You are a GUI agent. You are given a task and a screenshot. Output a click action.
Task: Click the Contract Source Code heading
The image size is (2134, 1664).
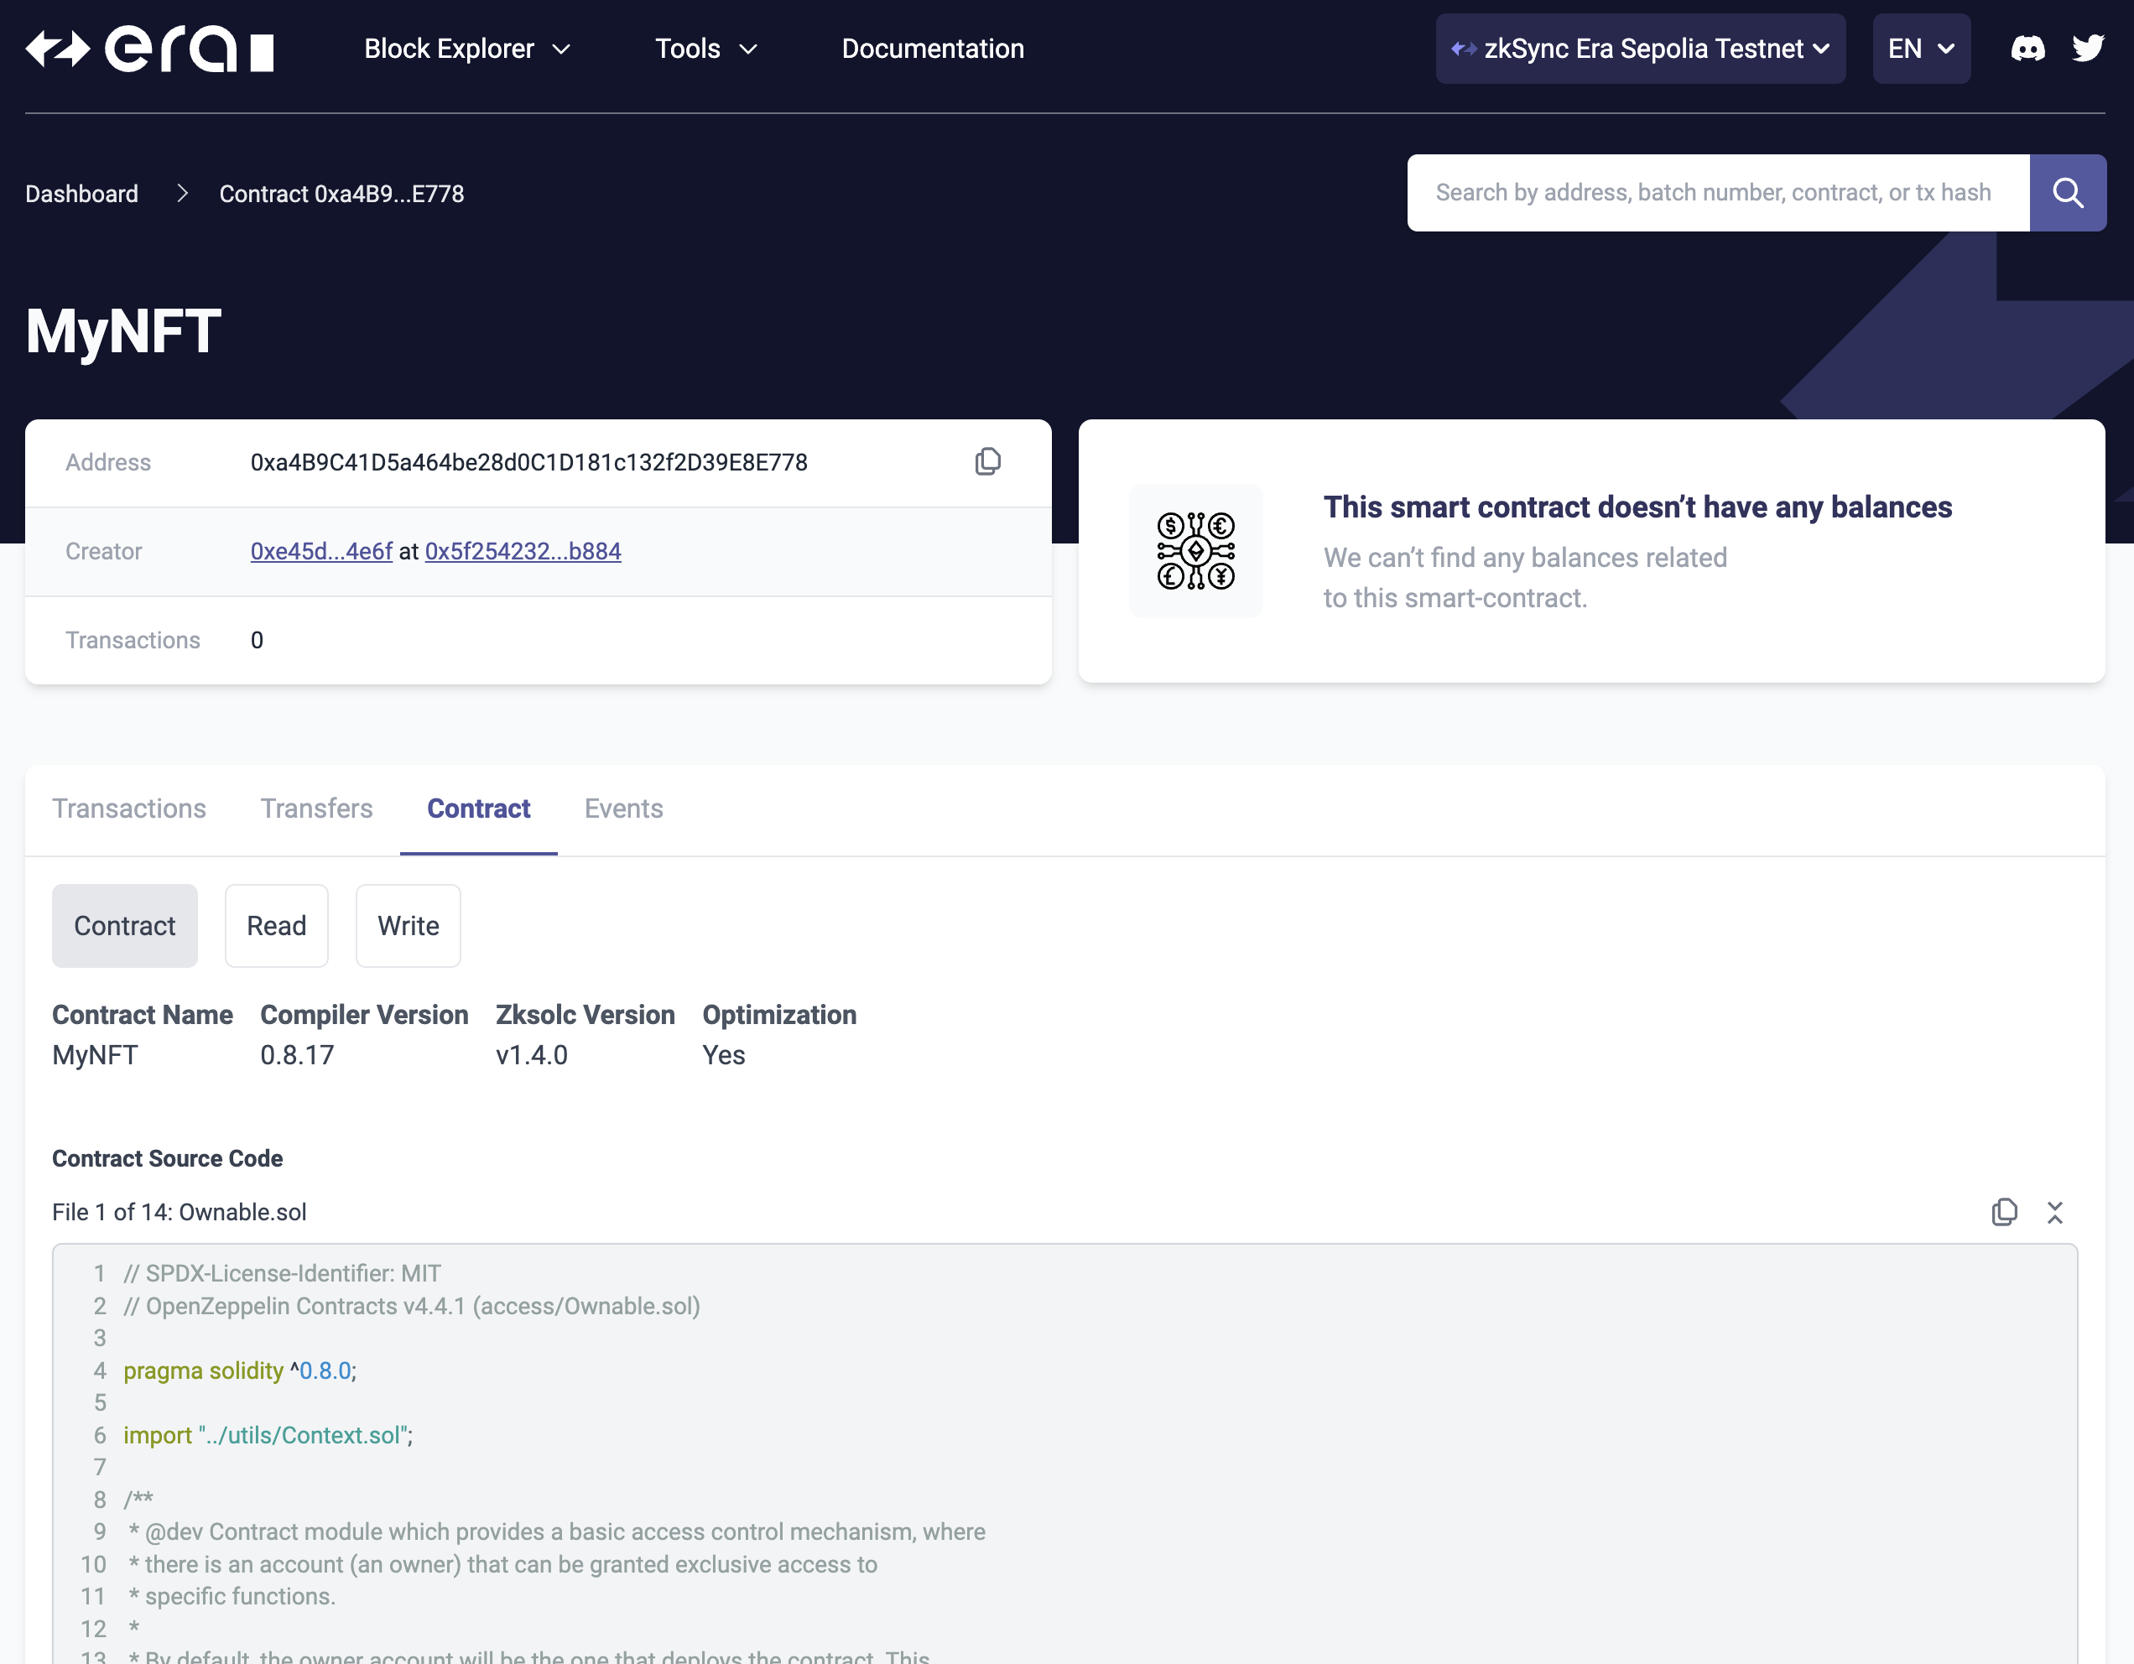[x=167, y=1159]
